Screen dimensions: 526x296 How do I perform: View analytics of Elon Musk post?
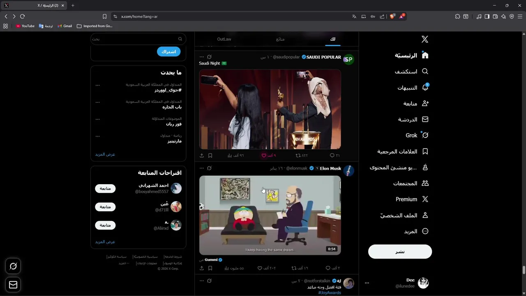[x=234, y=268]
